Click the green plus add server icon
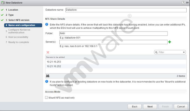 tap(170, 42)
